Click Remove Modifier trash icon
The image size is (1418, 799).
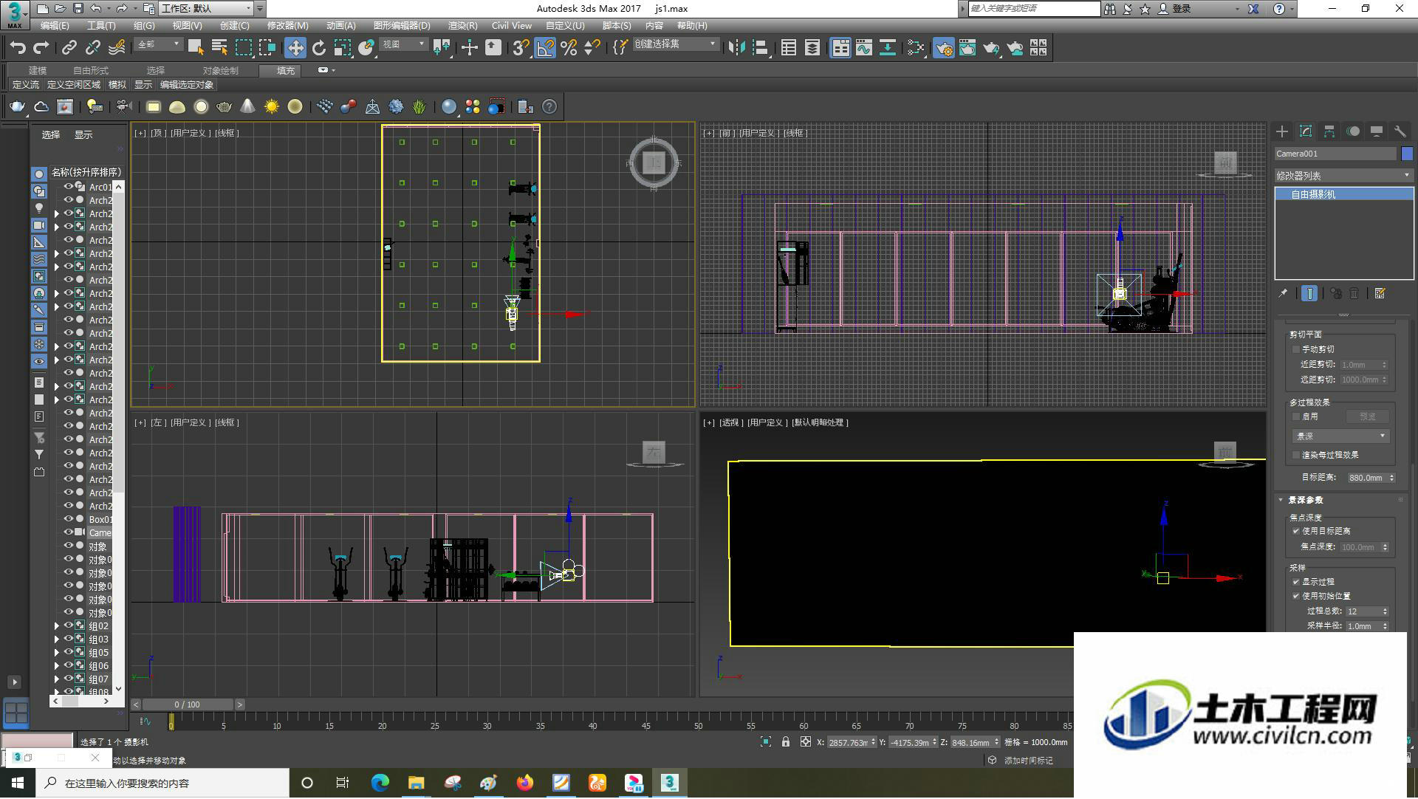[1354, 294]
